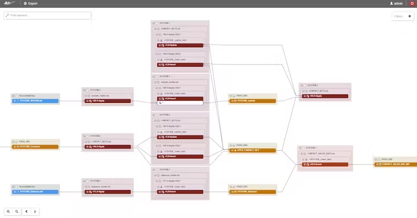
Task: Expand the SYSTEM2_Contracts node toggle box
Action: click(14, 147)
